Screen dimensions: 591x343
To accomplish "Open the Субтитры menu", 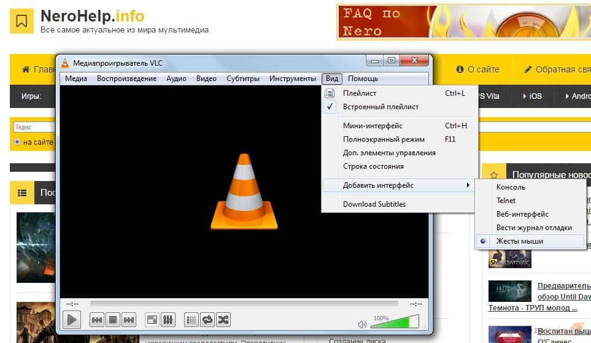I will 243,79.
